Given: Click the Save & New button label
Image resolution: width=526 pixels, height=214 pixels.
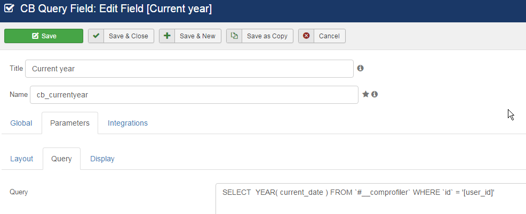Looking at the screenshot, I should tap(197, 36).
